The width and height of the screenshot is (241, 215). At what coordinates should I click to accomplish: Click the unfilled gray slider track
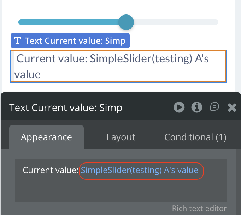click(177, 22)
